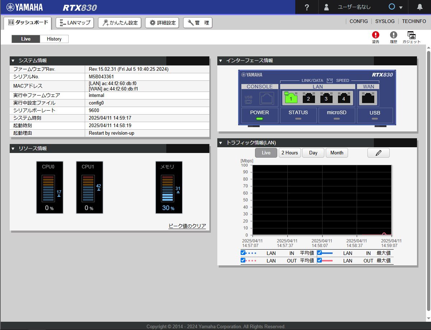Open the 詳細設定 tab

tap(162, 23)
